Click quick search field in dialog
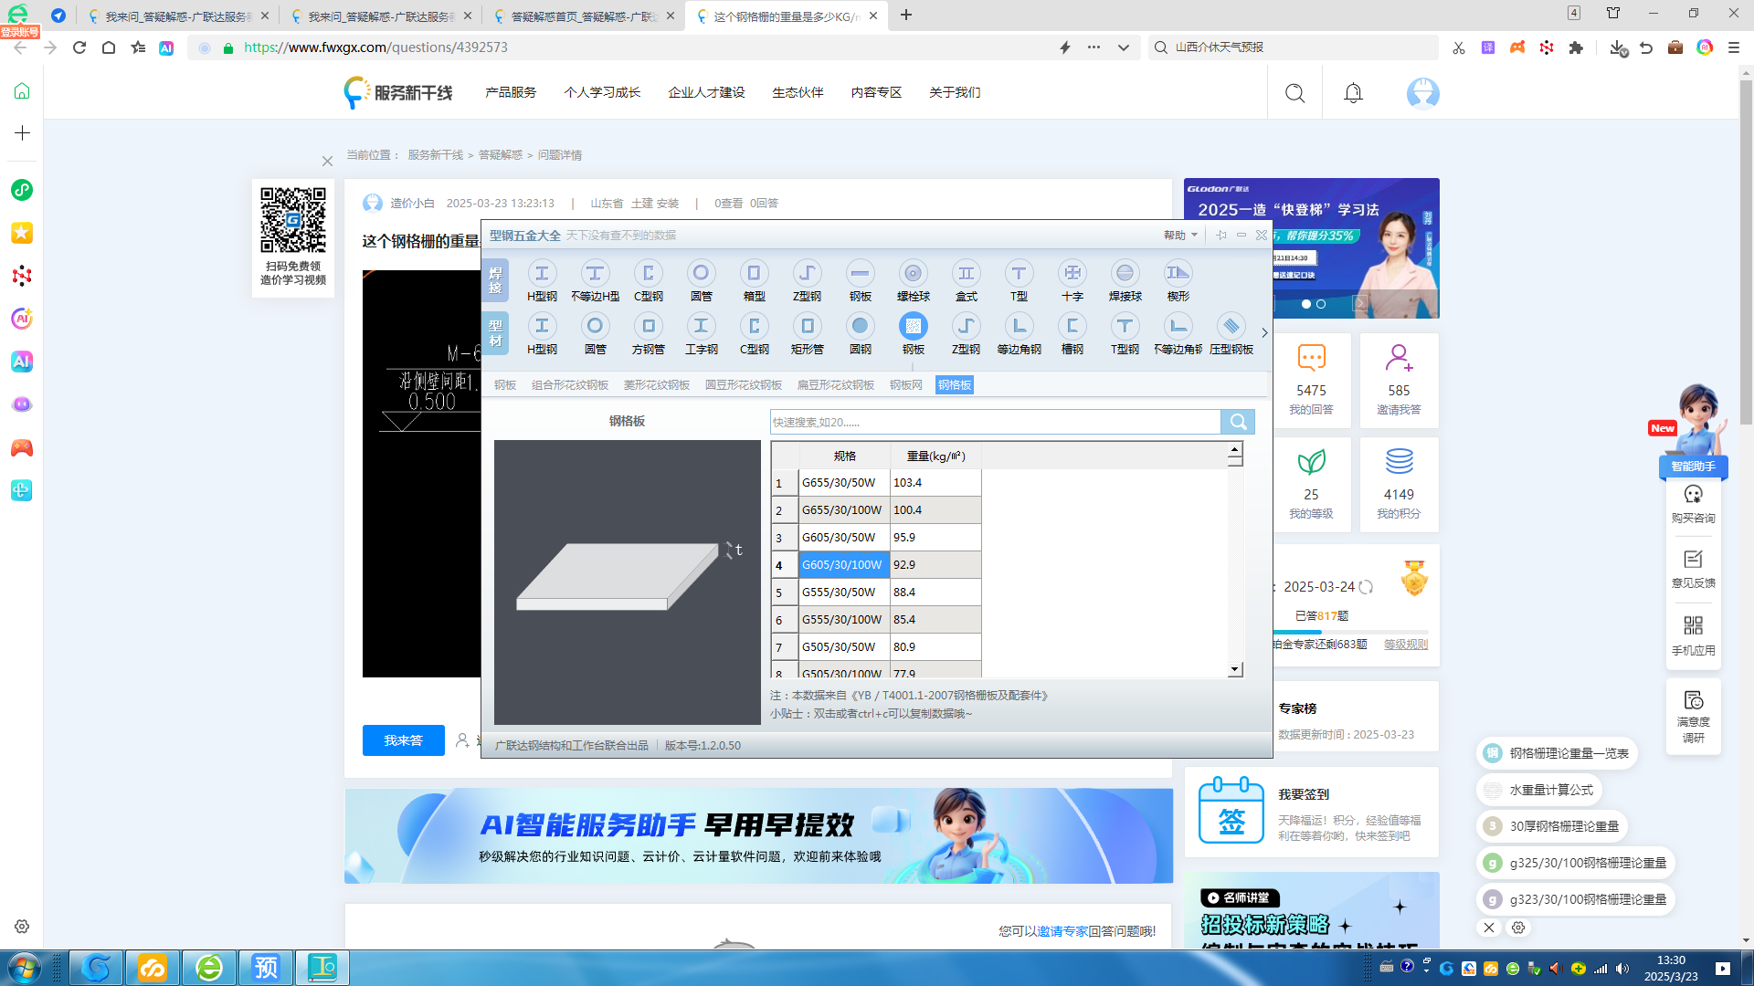Viewport: 1754px width, 986px height. pyautogui.click(x=995, y=422)
